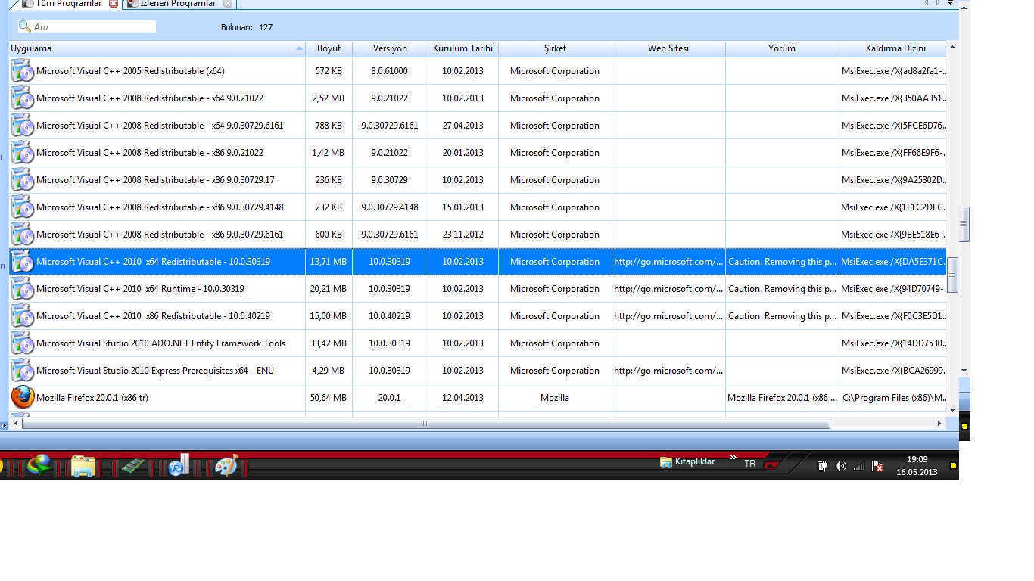The image size is (1034, 581).
Task: Open web link in Visual C++ 2010 x86 Redistributable row
Action: point(668,316)
